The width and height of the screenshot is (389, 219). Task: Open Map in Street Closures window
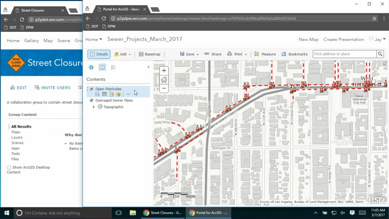click(x=48, y=40)
